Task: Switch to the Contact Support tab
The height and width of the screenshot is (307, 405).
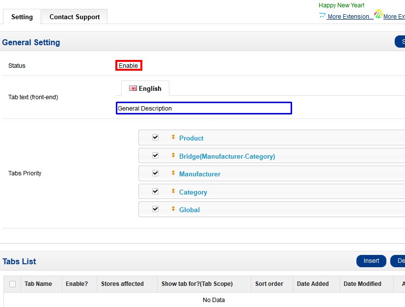Action: 75,17
